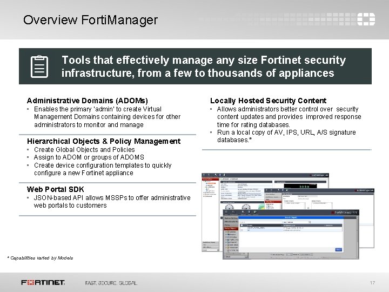Click red Policy Objects tab in front screenshot
389x292 pixels.
coord(231,228)
